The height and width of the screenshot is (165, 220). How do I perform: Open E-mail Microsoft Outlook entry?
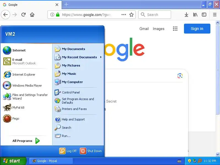[26, 61]
